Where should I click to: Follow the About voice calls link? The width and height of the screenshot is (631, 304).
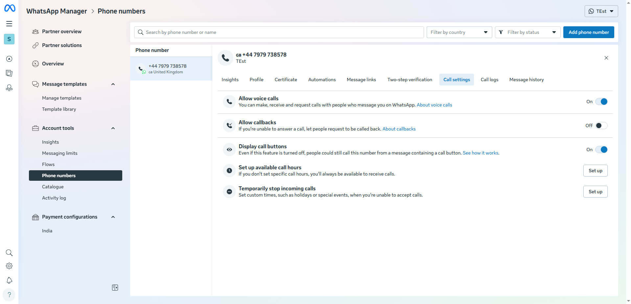(x=434, y=105)
